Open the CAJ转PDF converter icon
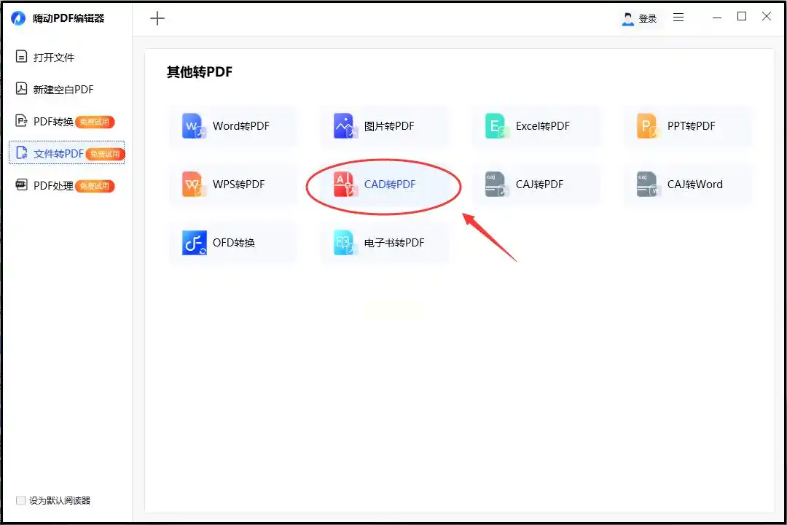Image resolution: width=787 pixels, height=525 pixels. pos(497,184)
